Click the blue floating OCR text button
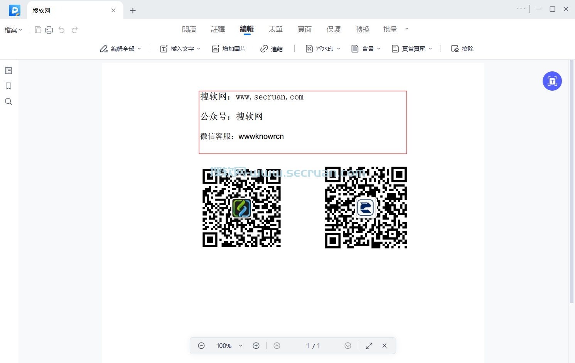The height and width of the screenshot is (363, 575). tap(552, 81)
